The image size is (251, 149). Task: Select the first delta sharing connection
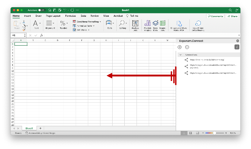(209, 60)
